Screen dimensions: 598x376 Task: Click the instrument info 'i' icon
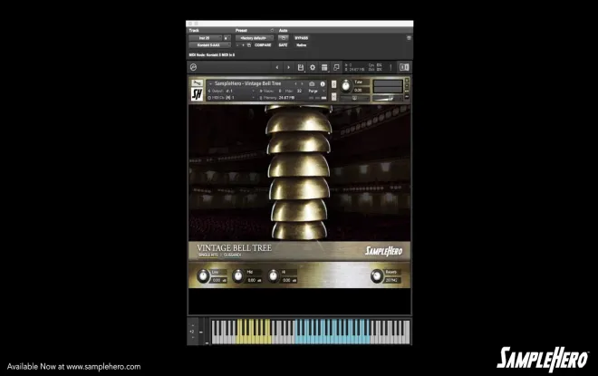click(323, 84)
